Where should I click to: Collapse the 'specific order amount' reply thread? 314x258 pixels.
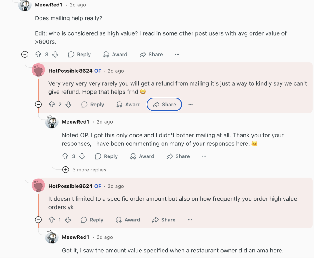click(x=38, y=220)
